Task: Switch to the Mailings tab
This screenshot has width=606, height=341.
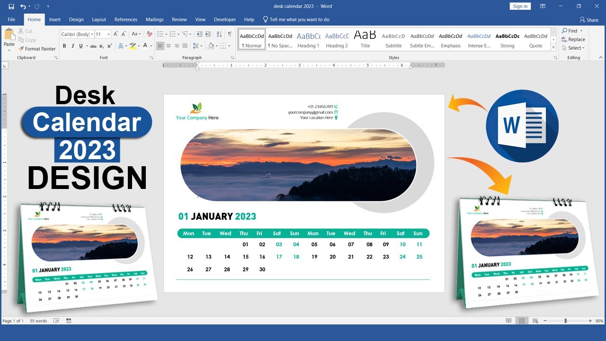Action: [x=154, y=19]
